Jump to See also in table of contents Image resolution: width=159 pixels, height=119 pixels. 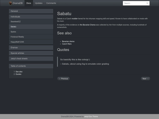coord(19,72)
